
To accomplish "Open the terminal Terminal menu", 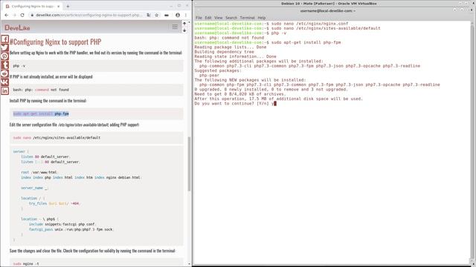I will (x=248, y=18).
